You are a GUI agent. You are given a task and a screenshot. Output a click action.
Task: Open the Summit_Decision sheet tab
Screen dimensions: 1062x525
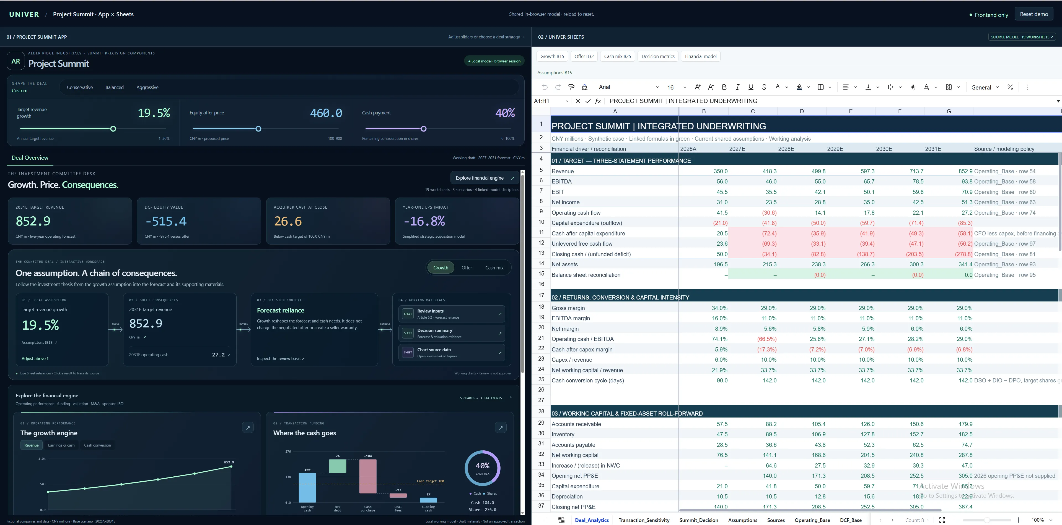click(699, 520)
